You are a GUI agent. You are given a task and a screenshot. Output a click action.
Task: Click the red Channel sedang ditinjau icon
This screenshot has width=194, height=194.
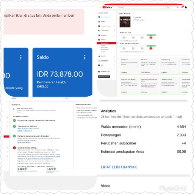tap(14, 148)
